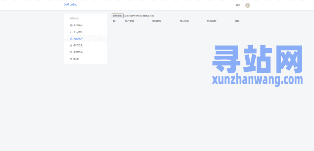Open the 首页 link in header
The height and width of the screenshot is (151, 314).
click(x=238, y=5)
